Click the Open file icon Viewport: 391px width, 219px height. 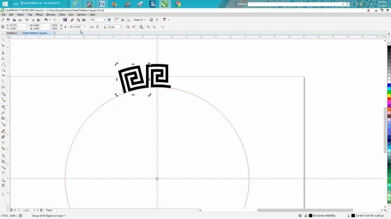(x=8, y=20)
